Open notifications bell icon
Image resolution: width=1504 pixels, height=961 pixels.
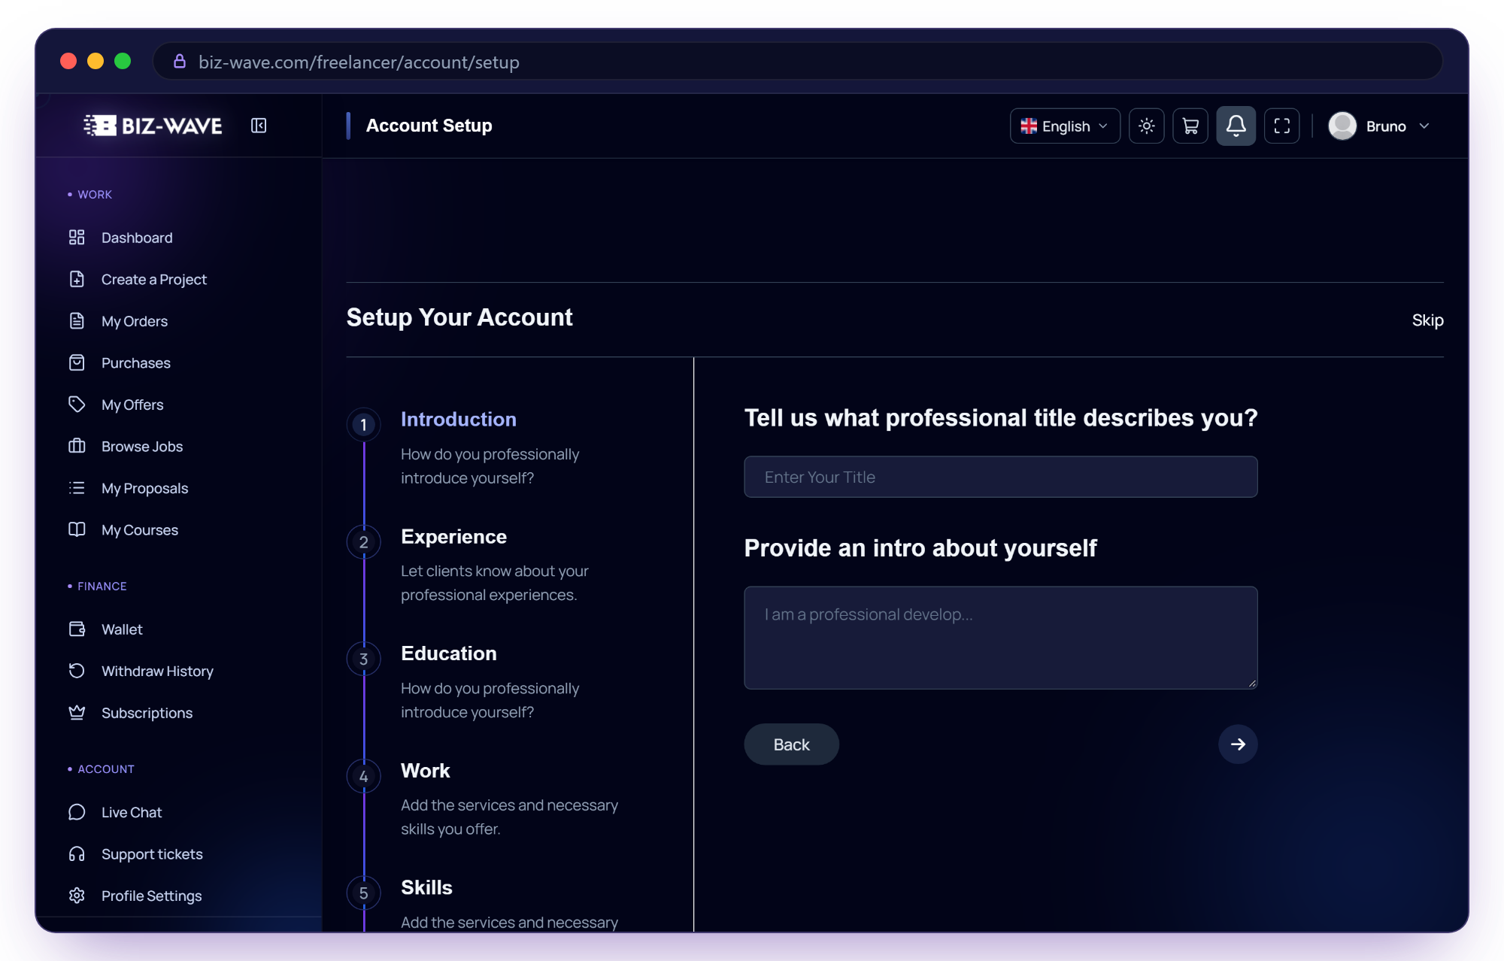(1236, 126)
